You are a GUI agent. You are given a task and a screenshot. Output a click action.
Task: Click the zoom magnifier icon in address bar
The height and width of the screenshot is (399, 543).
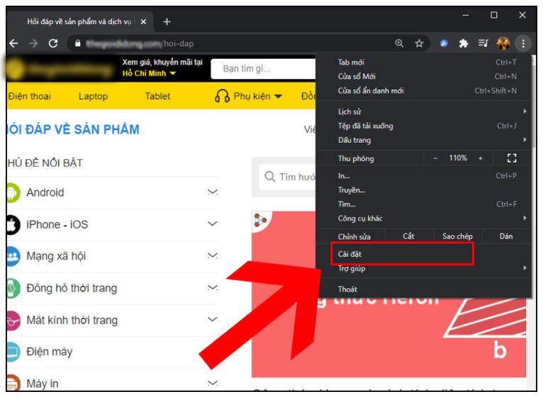399,44
